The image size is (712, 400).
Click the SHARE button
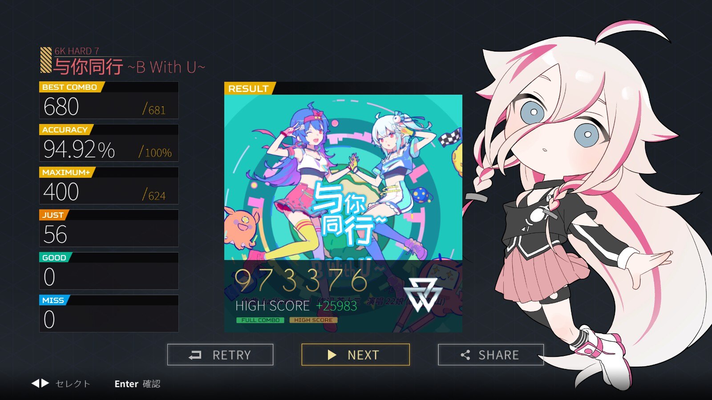point(491,355)
